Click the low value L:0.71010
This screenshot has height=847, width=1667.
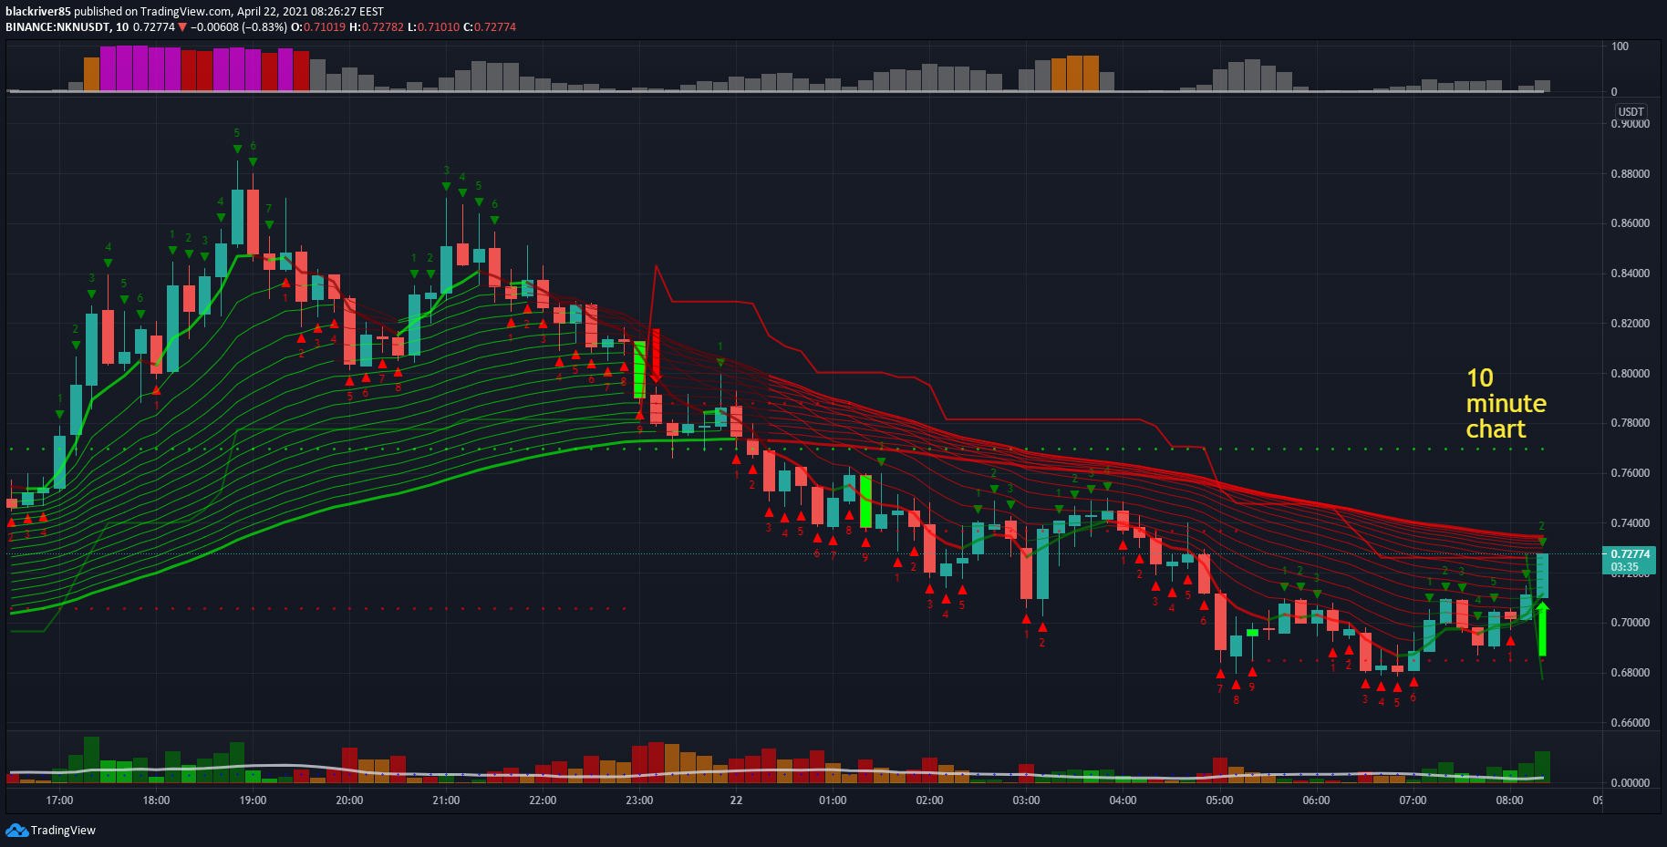click(x=433, y=27)
